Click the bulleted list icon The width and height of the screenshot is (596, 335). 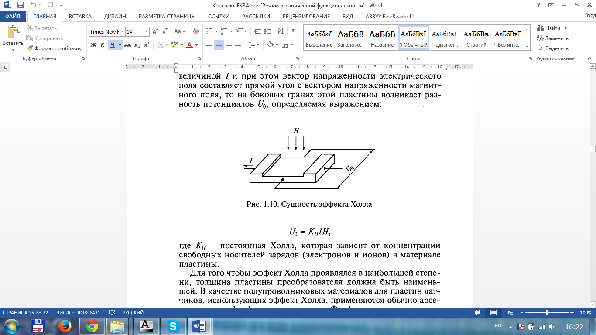pos(209,31)
